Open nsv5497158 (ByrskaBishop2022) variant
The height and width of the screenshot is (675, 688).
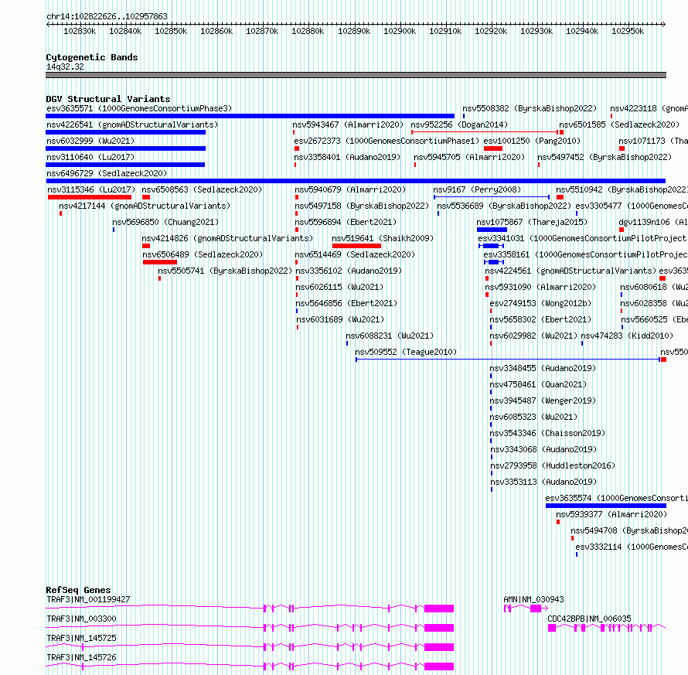(x=362, y=206)
